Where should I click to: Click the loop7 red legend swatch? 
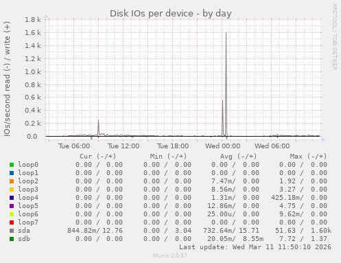12,222
